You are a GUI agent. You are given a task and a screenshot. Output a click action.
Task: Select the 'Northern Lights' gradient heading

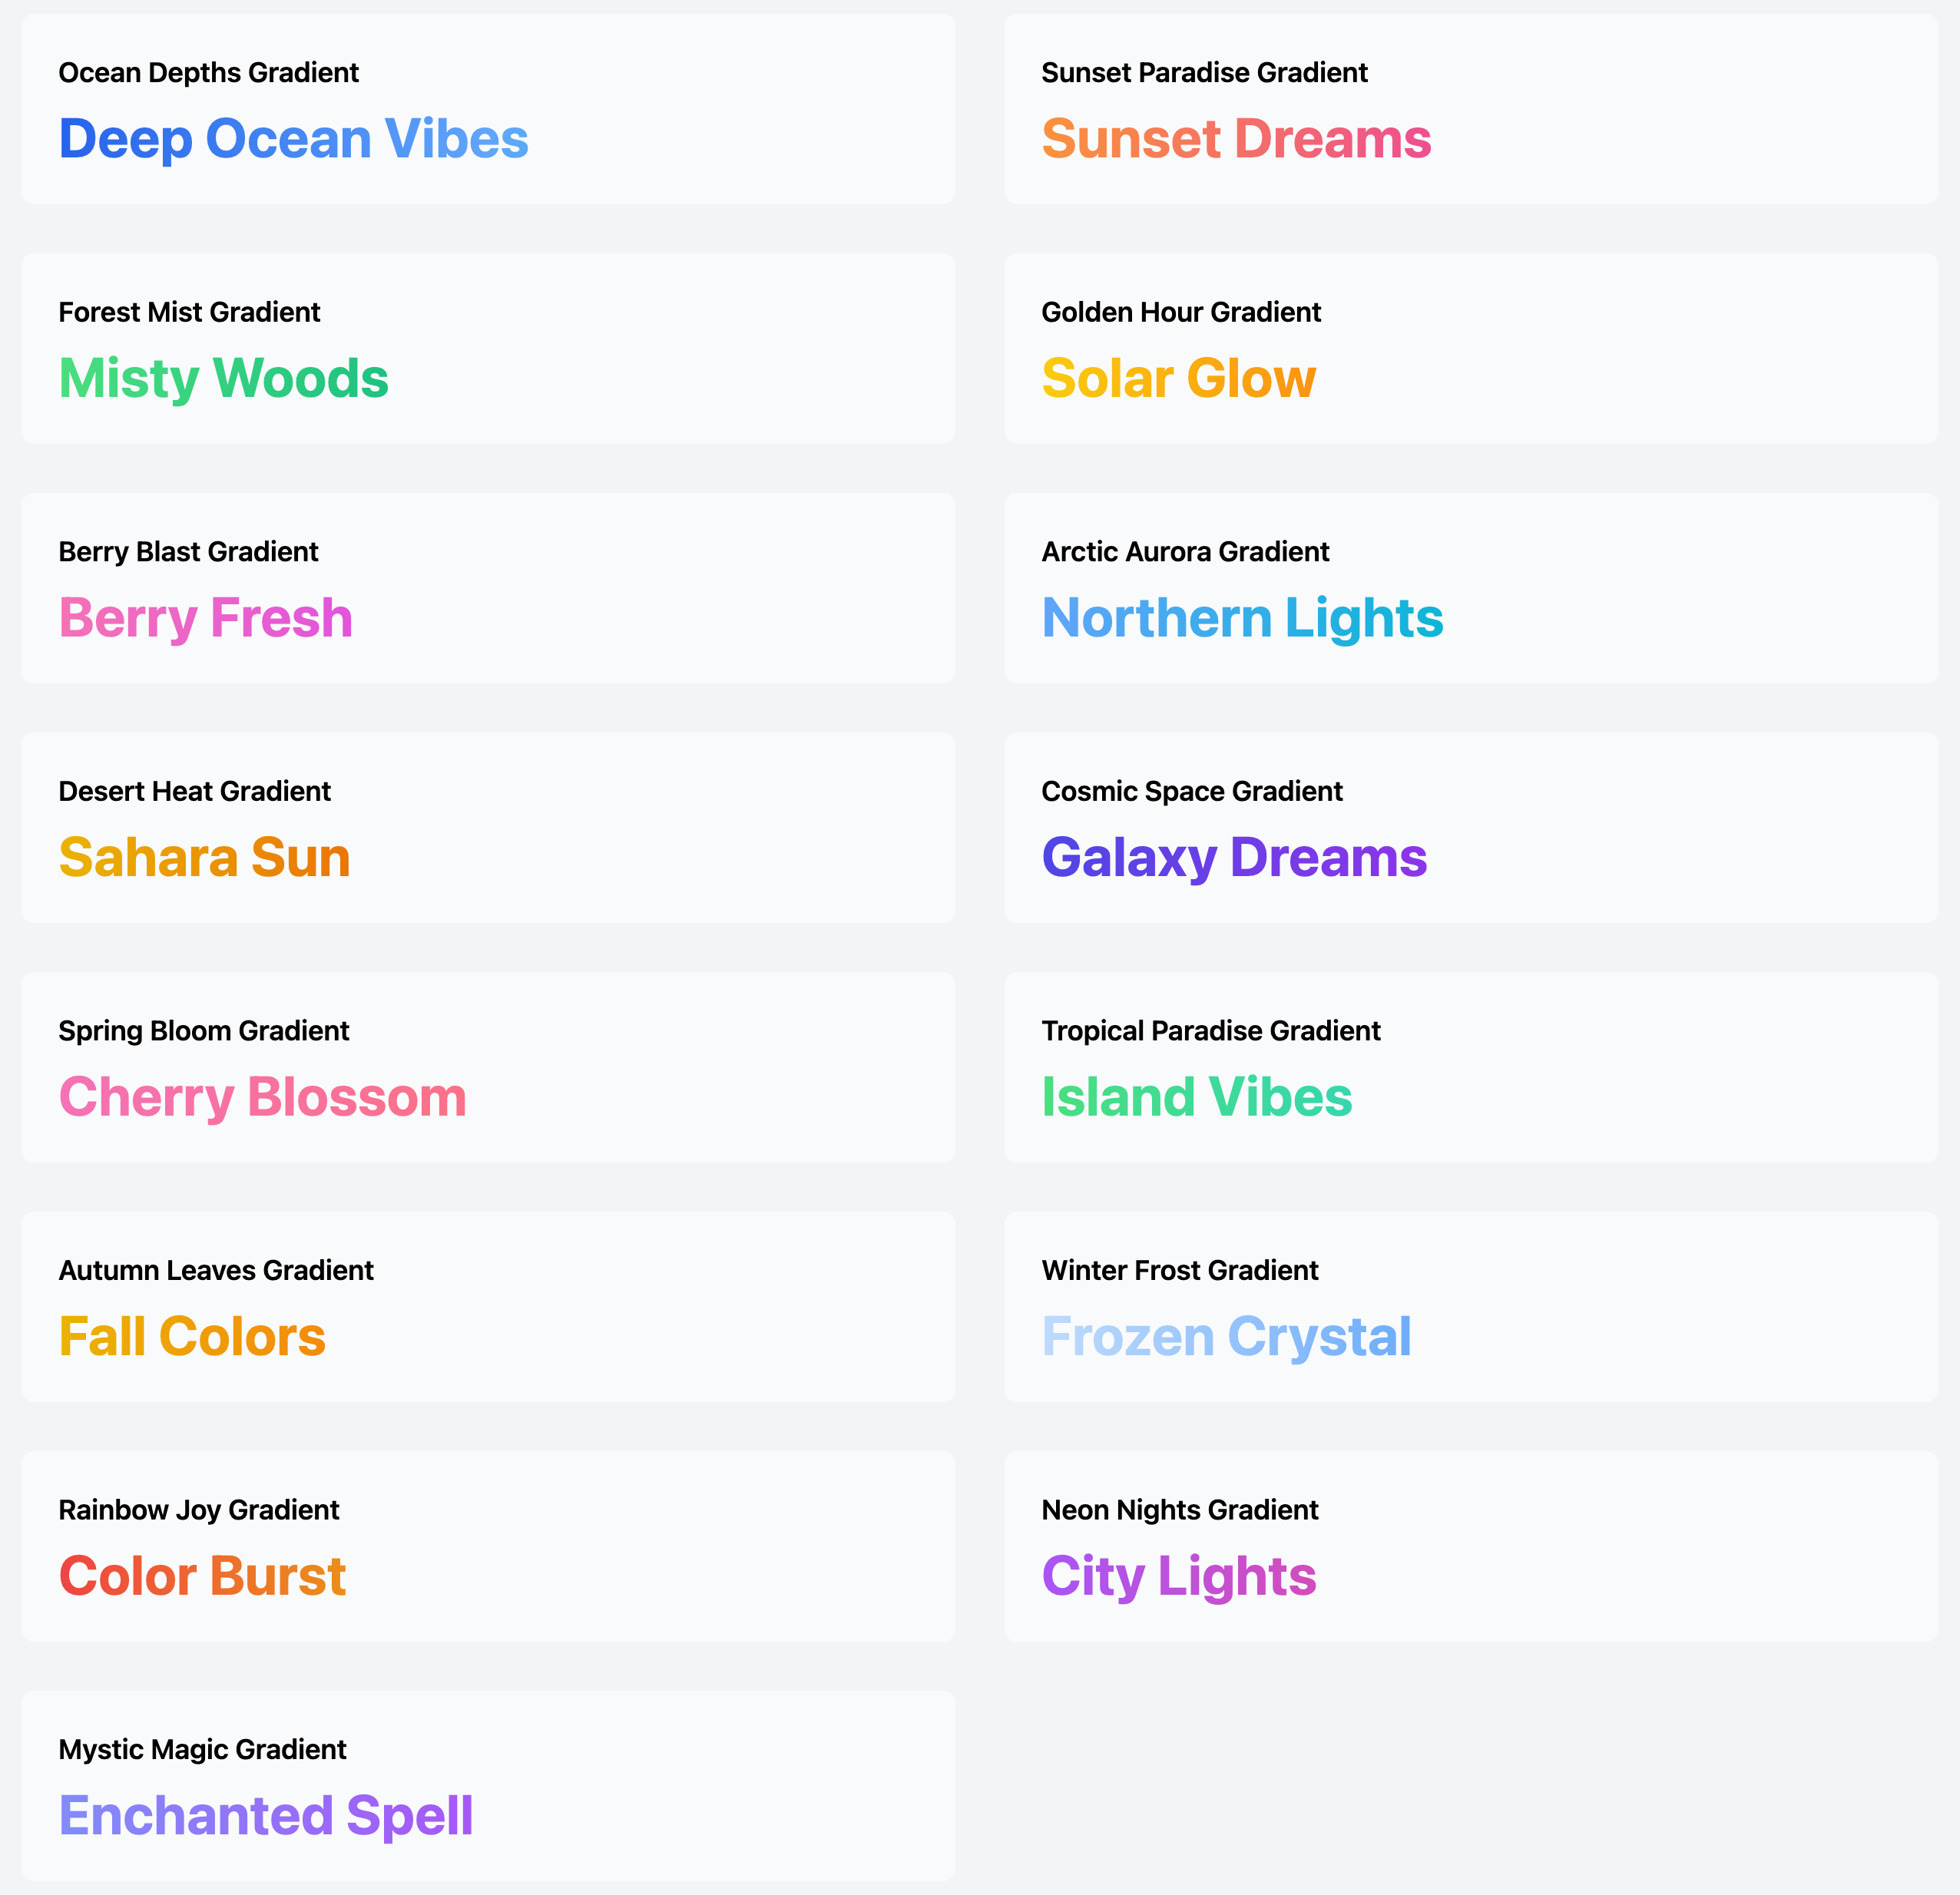click(1242, 618)
